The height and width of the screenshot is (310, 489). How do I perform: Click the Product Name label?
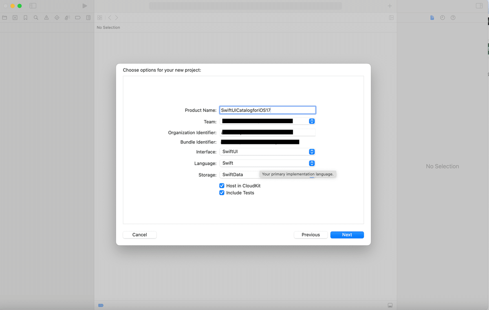200,110
